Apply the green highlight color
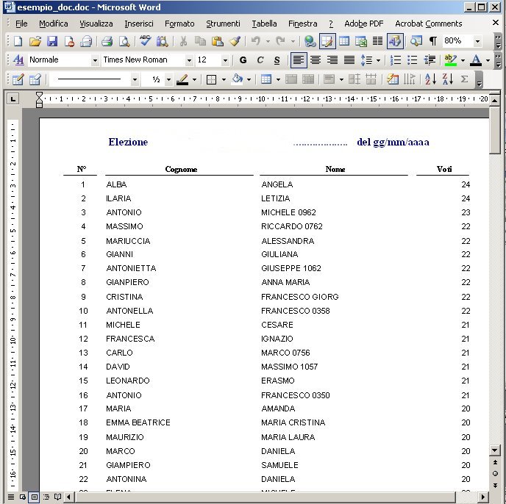The height and width of the screenshot is (504, 506). click(x=451, y=60)
